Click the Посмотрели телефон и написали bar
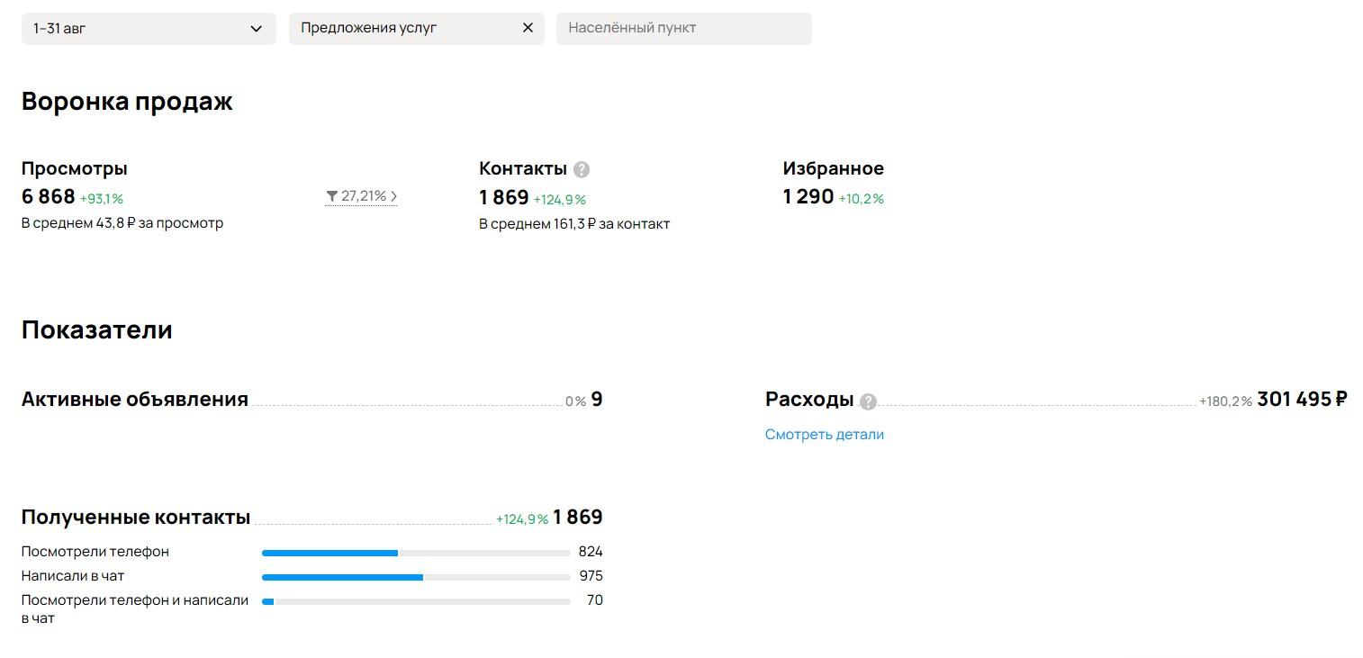This screenshot has width=1363, height=658. tap(416, 601)
